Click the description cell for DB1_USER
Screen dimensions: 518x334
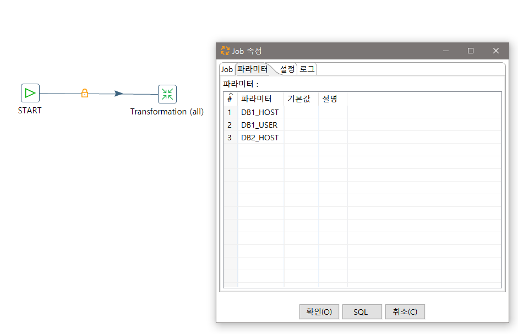click(333, 125)
